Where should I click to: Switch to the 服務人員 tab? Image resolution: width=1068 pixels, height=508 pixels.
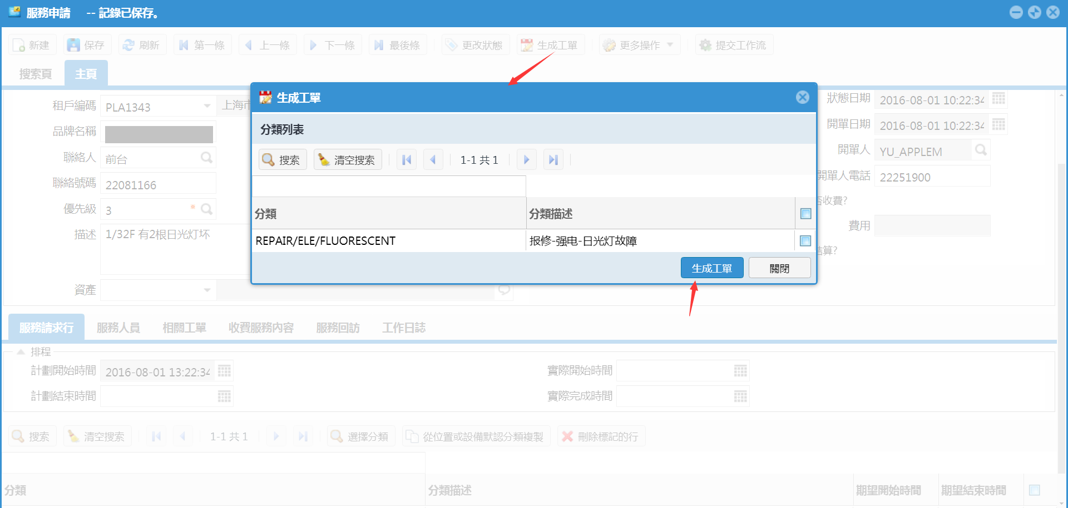coord(118,328)
